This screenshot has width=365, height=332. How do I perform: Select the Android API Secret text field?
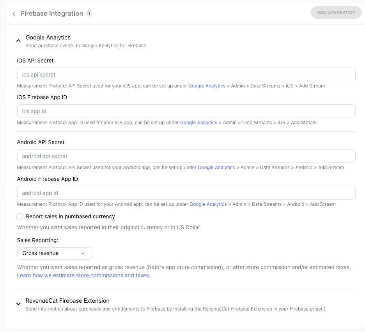click(186, 156)
